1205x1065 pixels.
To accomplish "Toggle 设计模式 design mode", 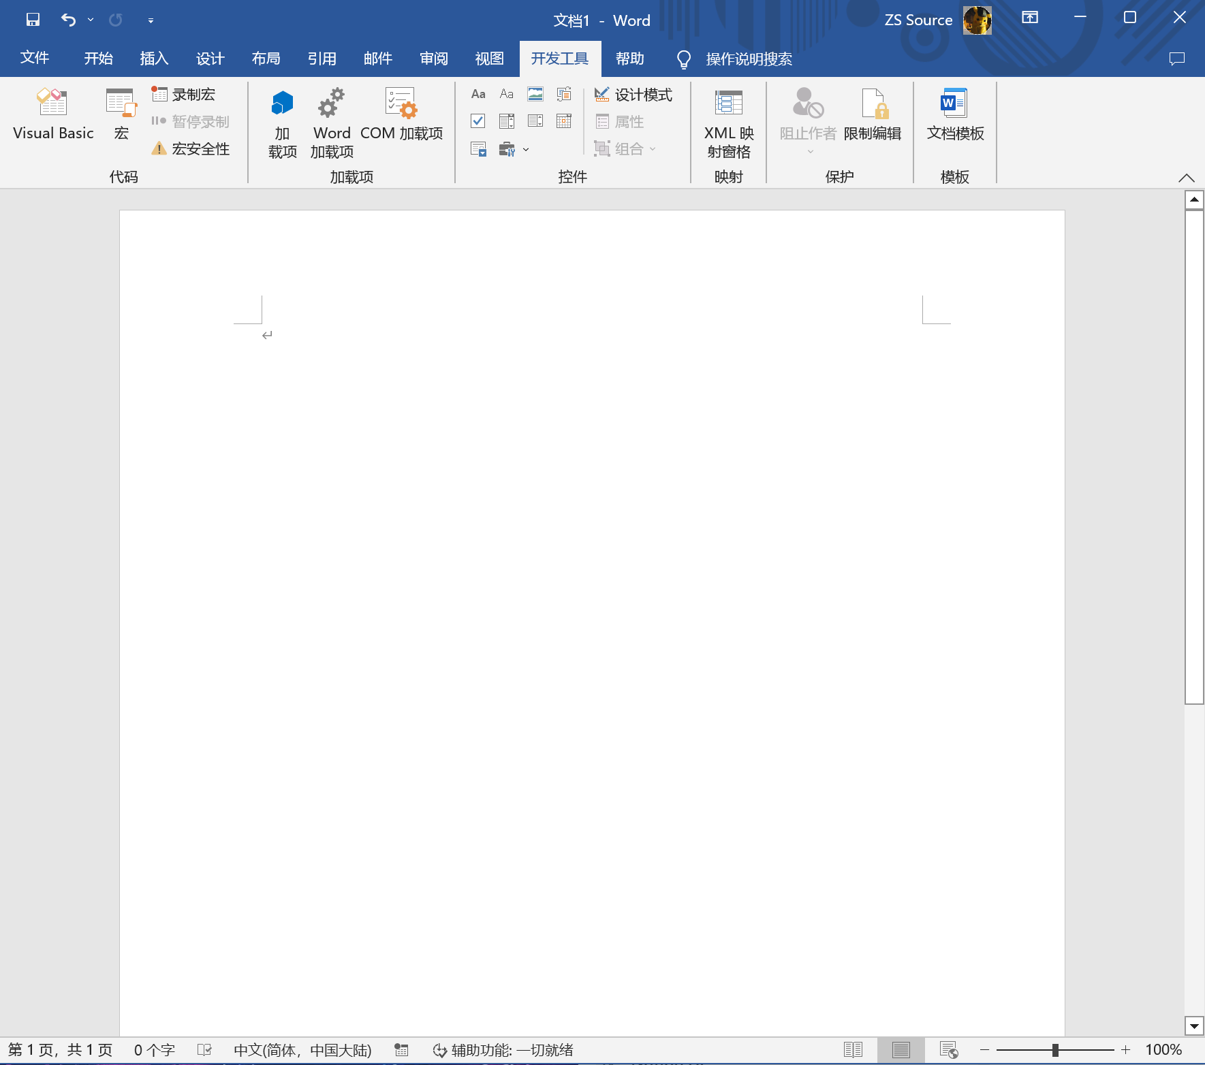I will (x=633, y=95).
